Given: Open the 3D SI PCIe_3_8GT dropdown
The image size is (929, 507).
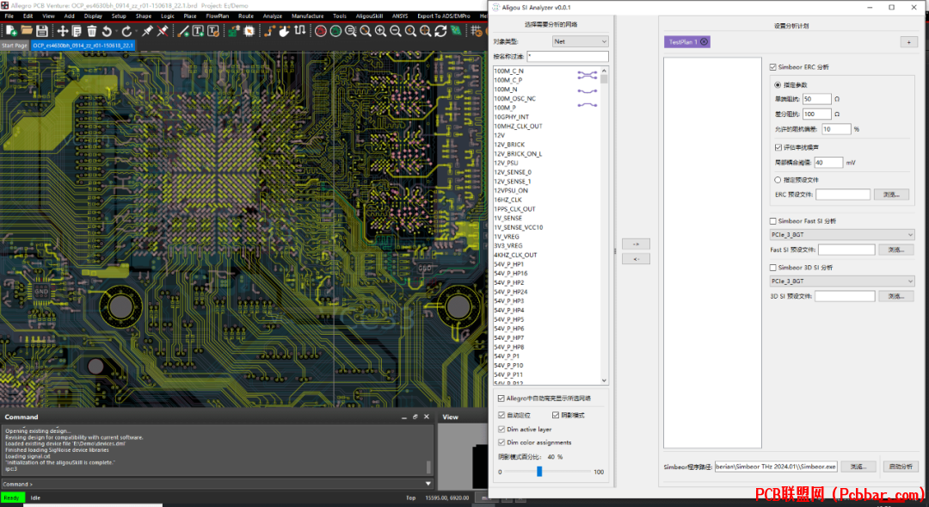Looking at the screenshot, I should [x=842, y=281].
